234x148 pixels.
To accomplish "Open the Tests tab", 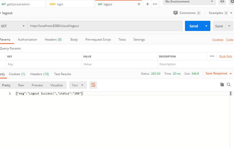I will pyautogui.click(x=122, y=40).
